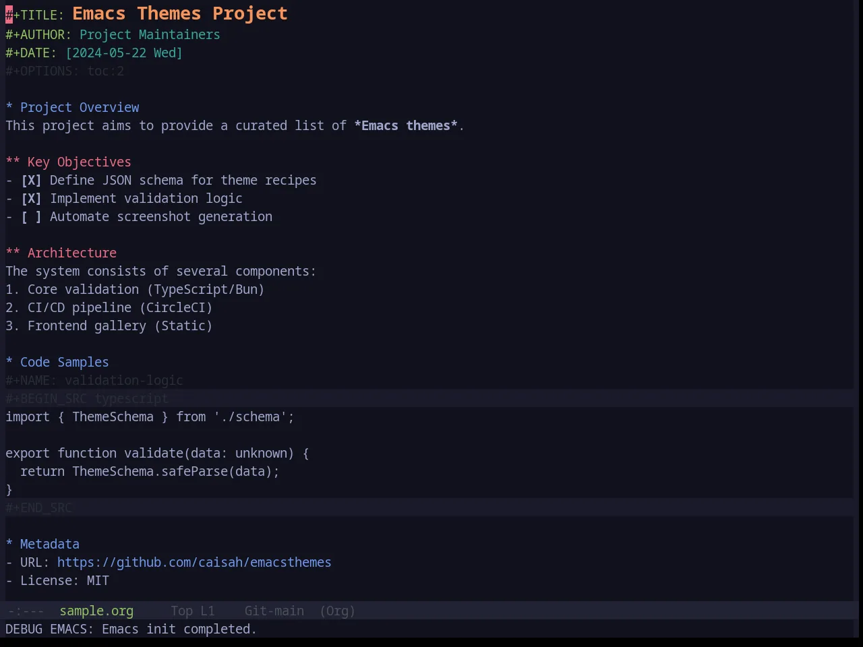Click the 'DEBUG EMACS: Emacs init completed.' echo message
This screenshot has height=647, width=863.
pos(131,629)
